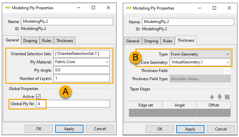Open the Rules tab in right dialog
Screen dimensions: 239x137
[x=168, y=41]
